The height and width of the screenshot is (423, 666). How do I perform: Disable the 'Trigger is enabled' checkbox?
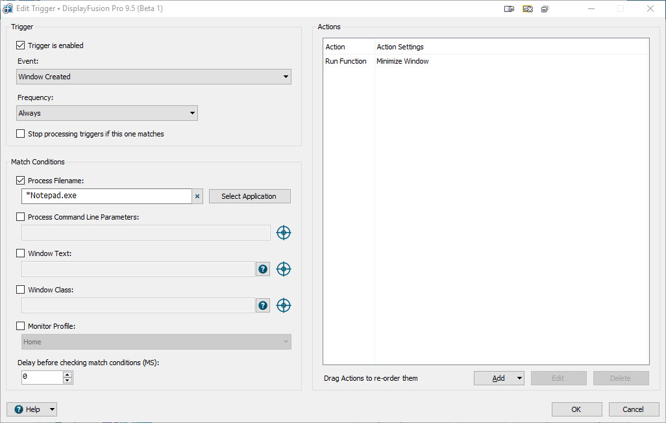point(21,45)
